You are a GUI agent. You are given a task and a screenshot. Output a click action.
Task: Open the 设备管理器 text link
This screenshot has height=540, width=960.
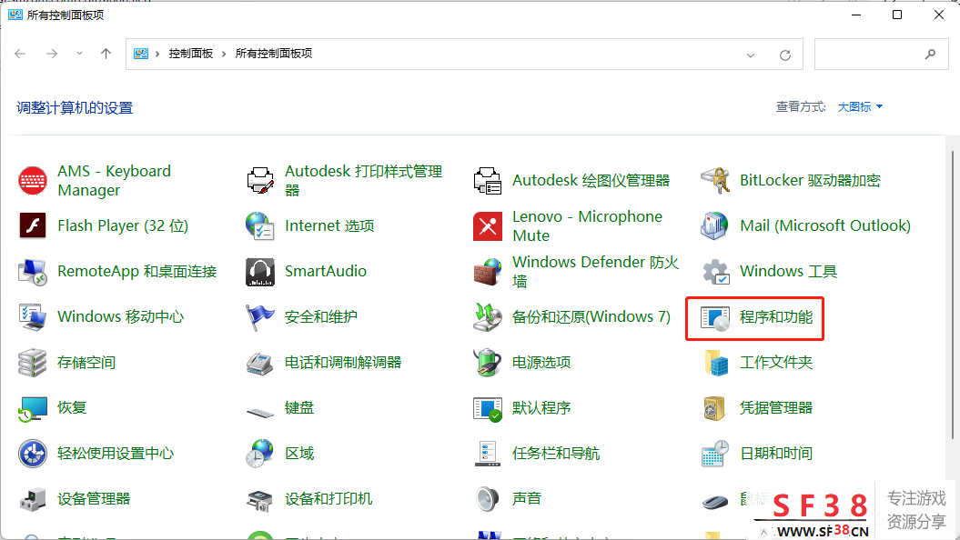(x=94, y=499)
